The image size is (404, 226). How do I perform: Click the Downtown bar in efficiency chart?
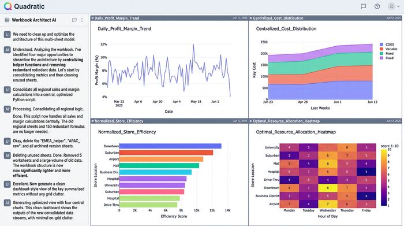pos(170,146)
